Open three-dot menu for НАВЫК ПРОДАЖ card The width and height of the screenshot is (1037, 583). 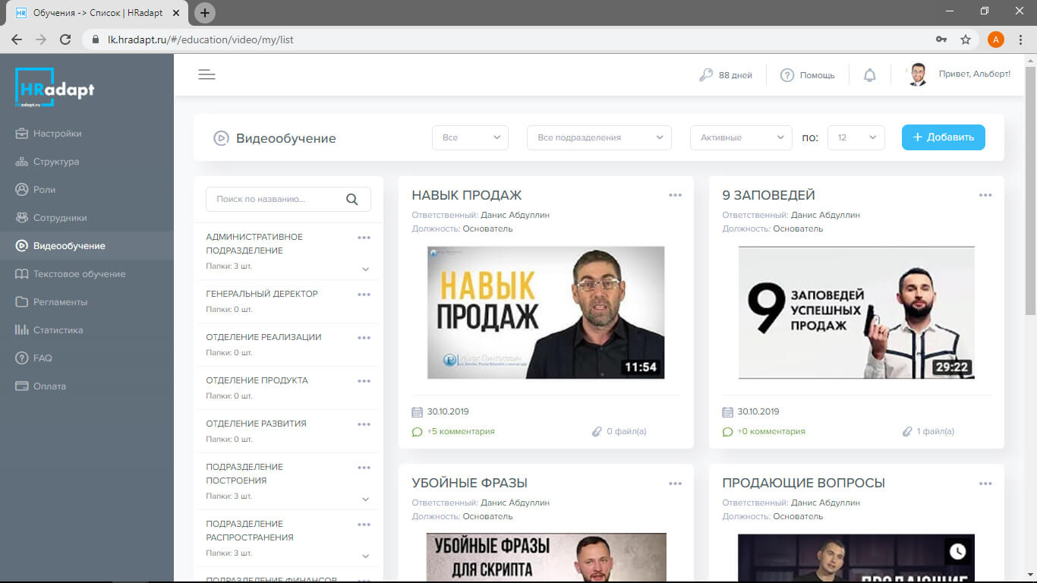(x=675, y=196)
